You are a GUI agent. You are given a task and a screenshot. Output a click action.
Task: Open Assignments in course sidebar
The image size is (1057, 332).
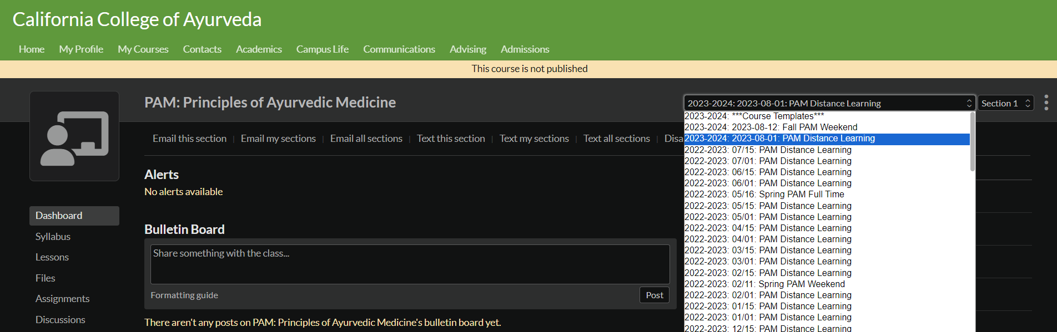(x=62, y=299)
